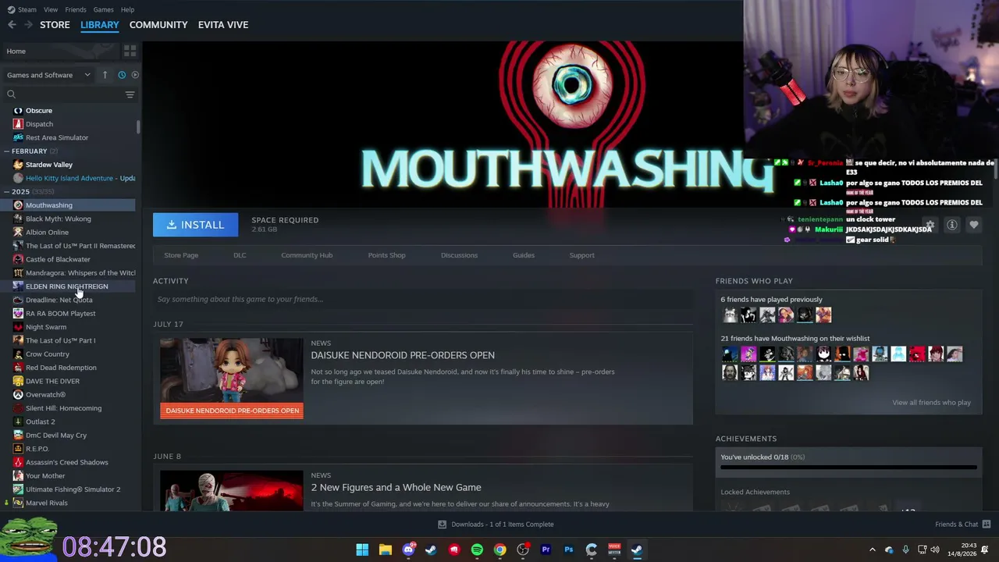999x562 pixels.
Task: Open the 2 New Figures news thumbnail
Action: coord(232,490)
